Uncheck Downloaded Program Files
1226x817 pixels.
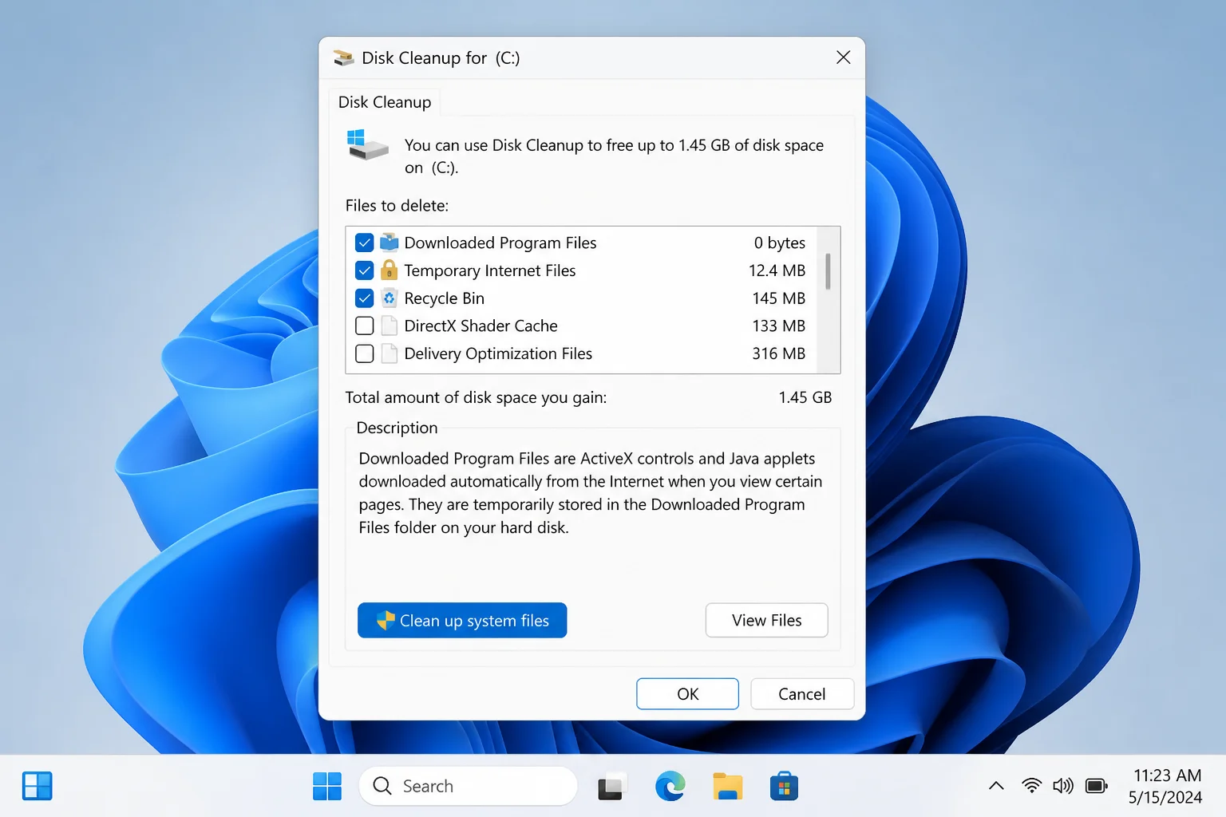(364, 243)
